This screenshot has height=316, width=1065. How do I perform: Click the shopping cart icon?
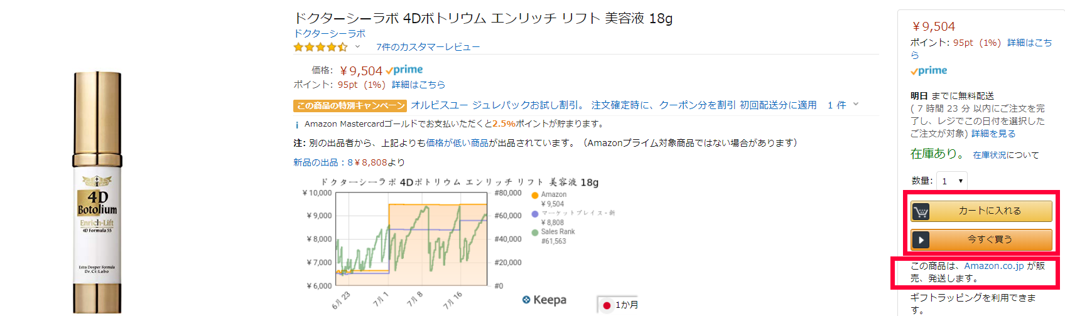click(x=921, y=212)
